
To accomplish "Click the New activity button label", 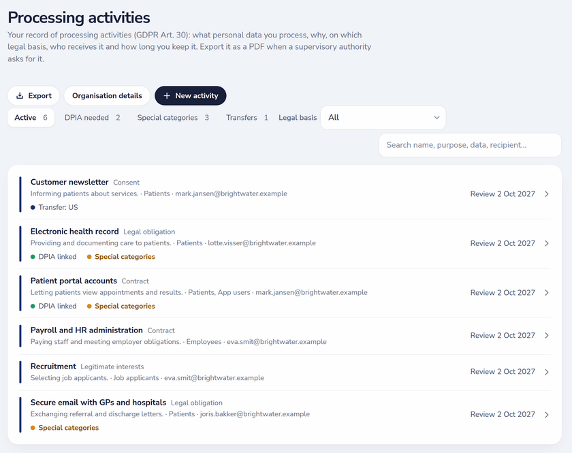I will point(197,95).
